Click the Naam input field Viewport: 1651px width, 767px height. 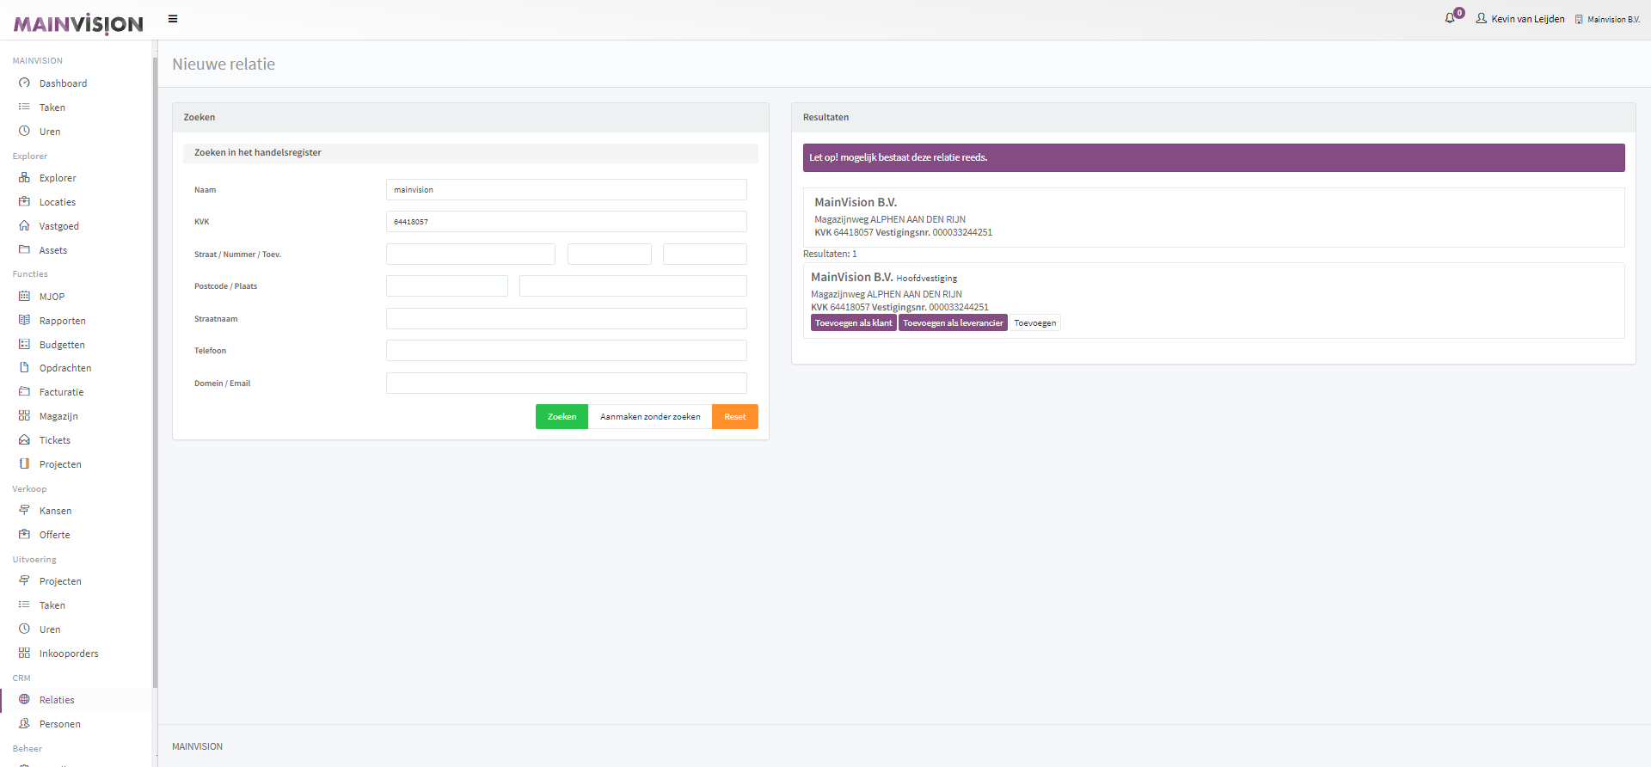pos(567,190)
